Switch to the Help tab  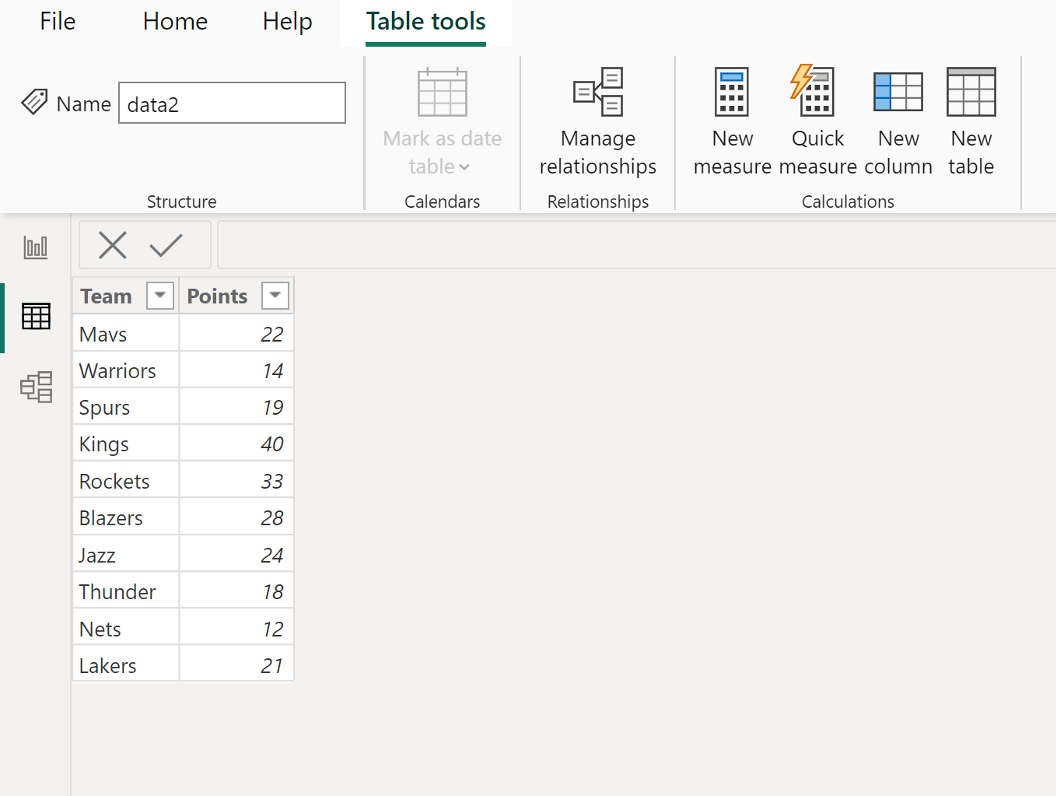(287, 22)
